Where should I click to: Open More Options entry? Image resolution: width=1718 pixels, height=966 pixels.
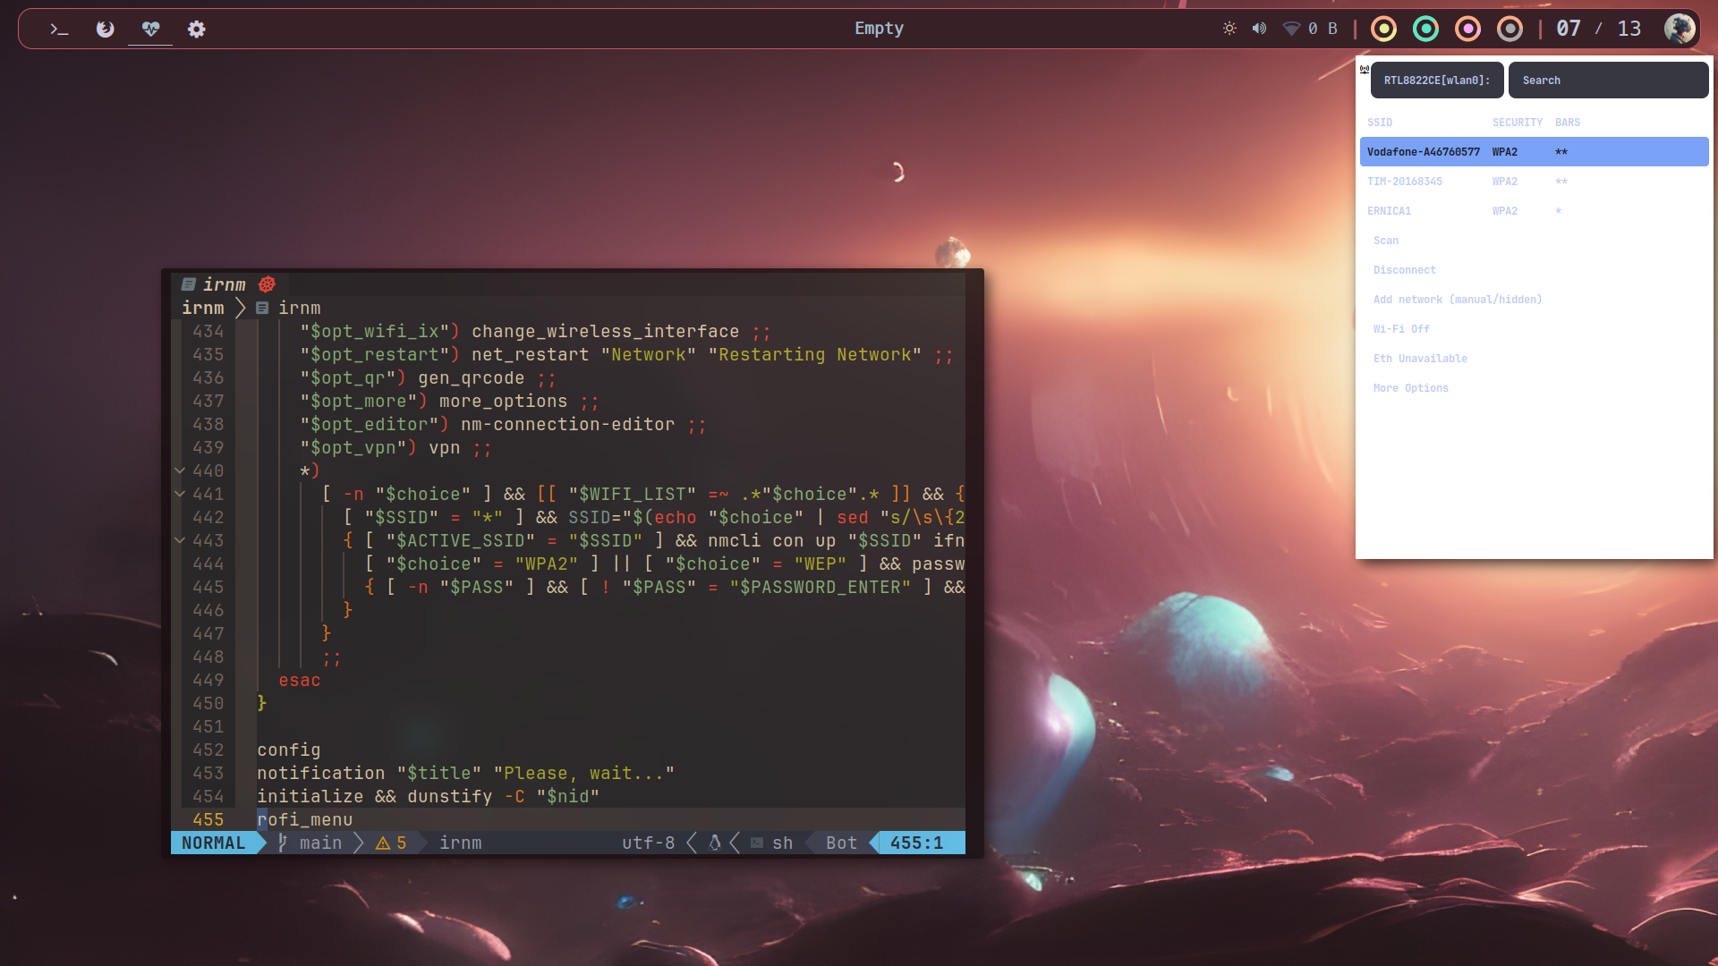tap(1410, 388)
